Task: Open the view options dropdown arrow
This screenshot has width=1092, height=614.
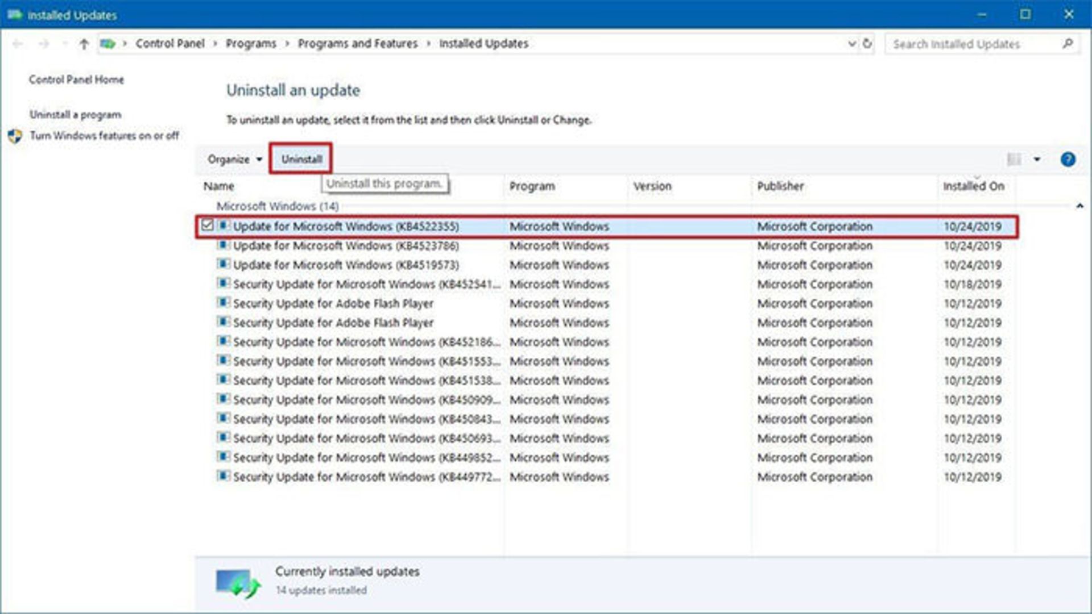Action: (x=1037, y=159)
